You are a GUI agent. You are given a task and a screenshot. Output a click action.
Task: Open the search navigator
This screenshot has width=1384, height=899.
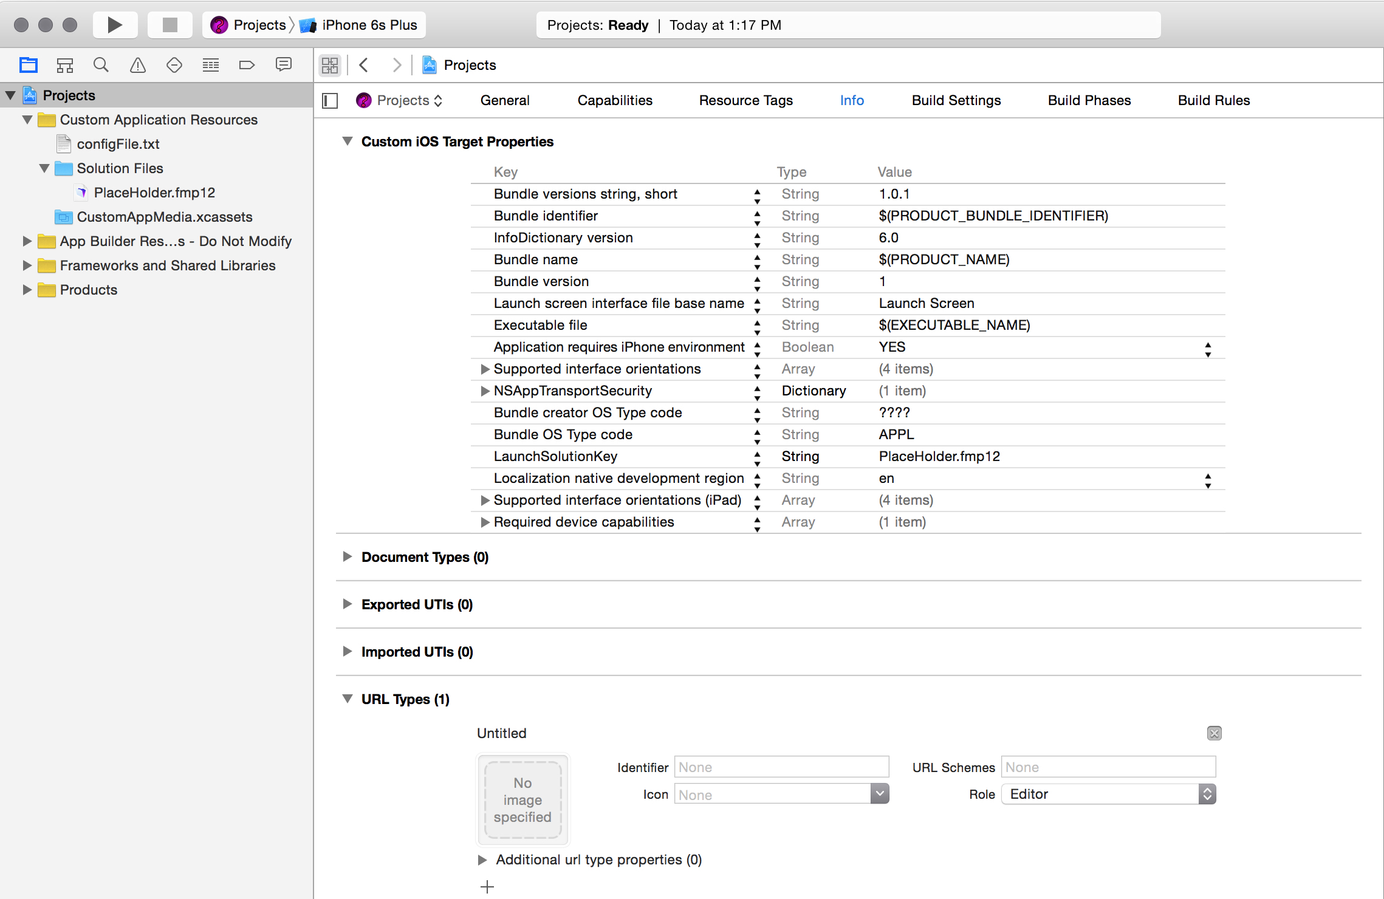pyautogui.click(x=101, y=64)
